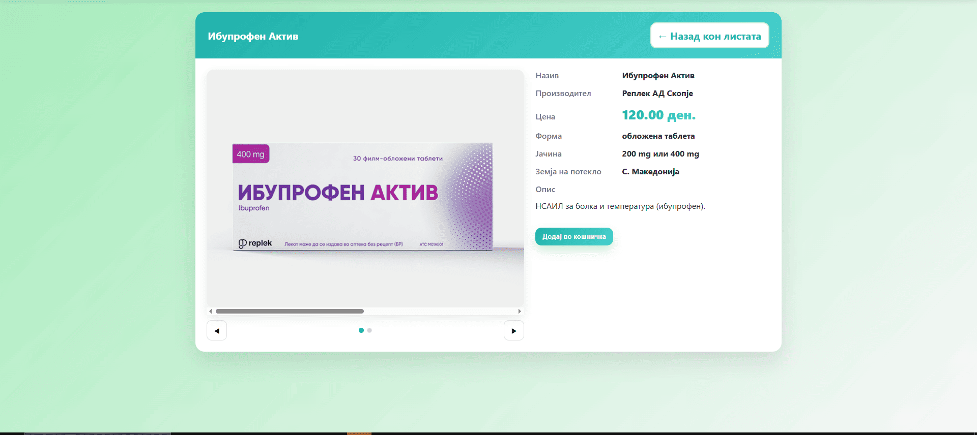
Task: Click the description text about НСАИЛ
Action: click(x=620, y=206)
